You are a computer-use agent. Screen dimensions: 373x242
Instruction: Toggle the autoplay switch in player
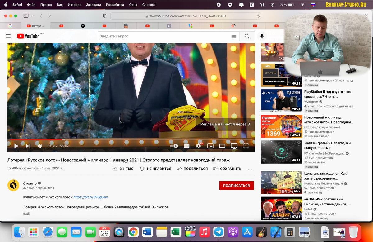pos(174,146)
